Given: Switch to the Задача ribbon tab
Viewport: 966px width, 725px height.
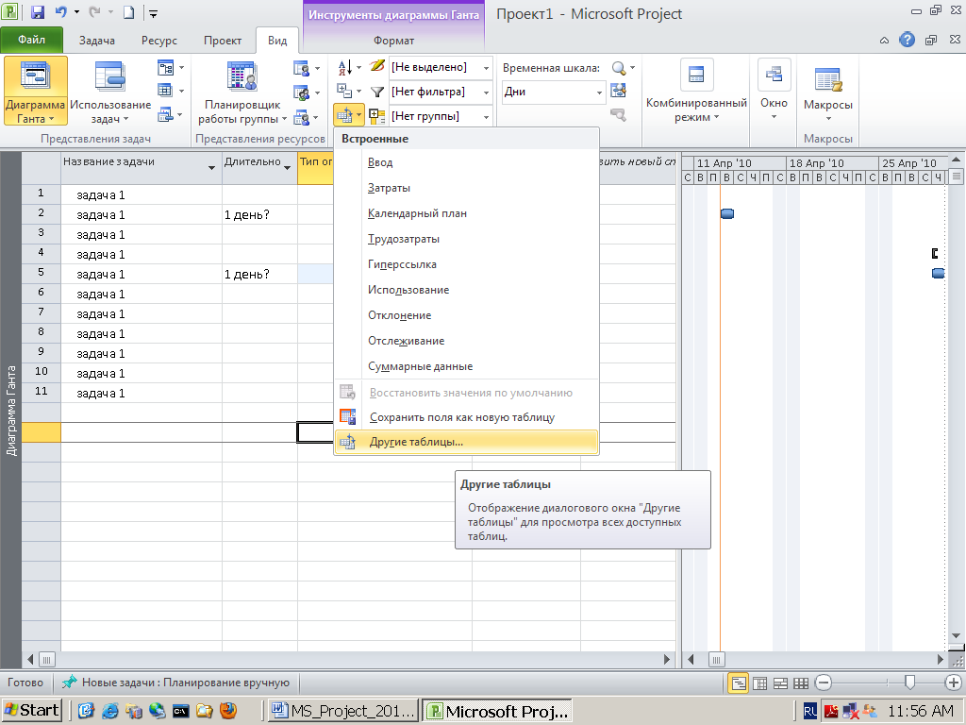Looking at the screenshot, I should [x=97, y=40].
